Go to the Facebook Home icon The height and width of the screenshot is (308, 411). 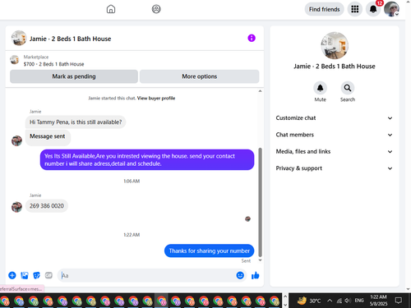[x=111, y=9]
